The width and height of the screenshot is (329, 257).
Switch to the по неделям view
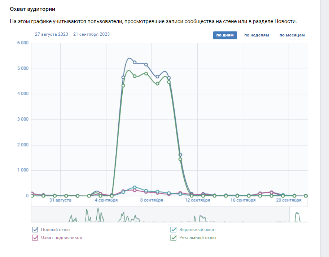(256, 35)
